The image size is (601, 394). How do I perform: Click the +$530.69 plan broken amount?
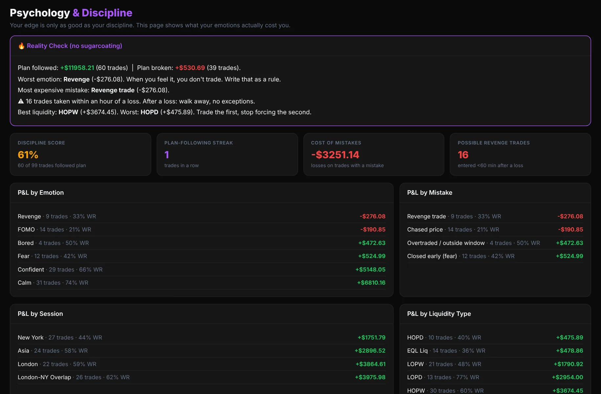[x=190, y=68]
